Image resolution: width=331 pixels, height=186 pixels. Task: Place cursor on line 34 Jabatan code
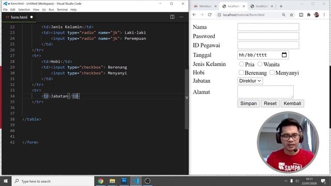61,96
